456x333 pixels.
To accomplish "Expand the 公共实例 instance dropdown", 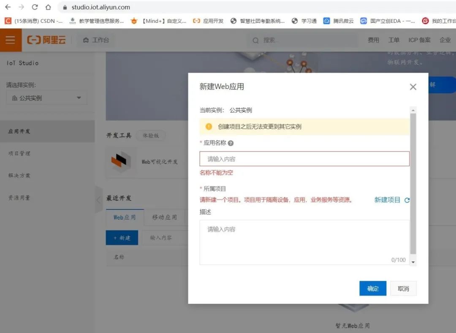I will click(x=46, y=98).
